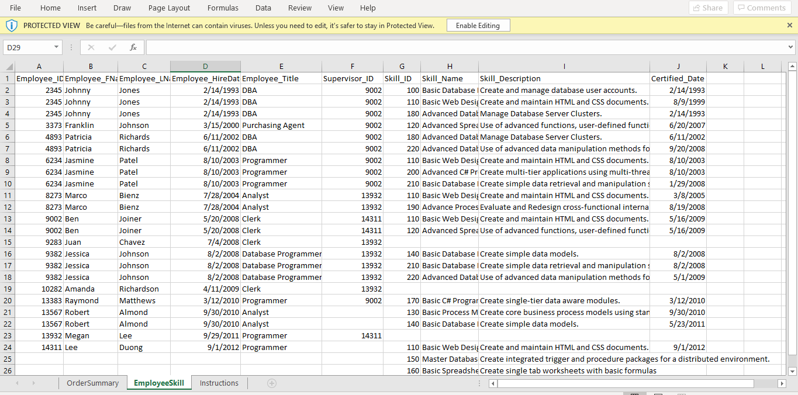The image size is (798, 395).
Task: Click the cancel (X) icon in formula bar
Action: pos(91,47)
